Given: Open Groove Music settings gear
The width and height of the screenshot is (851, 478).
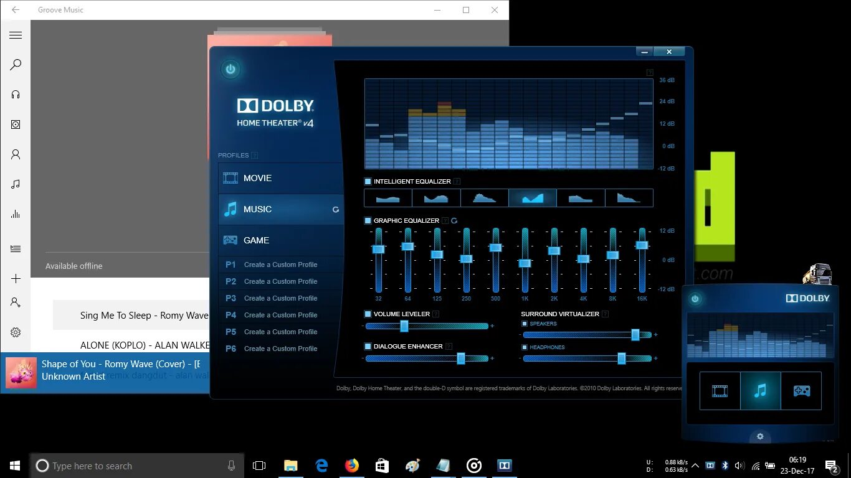Looking at the screenshot, I should click(16, 332).
